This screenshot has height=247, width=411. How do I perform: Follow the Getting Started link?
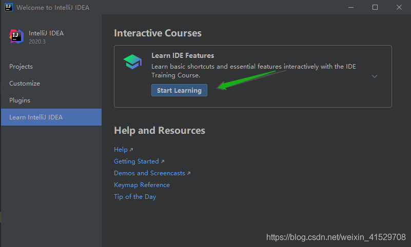pos(136,161)
